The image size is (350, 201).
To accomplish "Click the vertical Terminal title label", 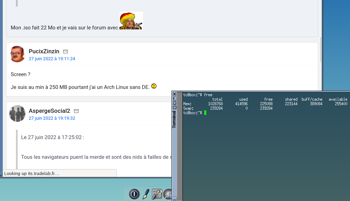I will pos(174,120).
